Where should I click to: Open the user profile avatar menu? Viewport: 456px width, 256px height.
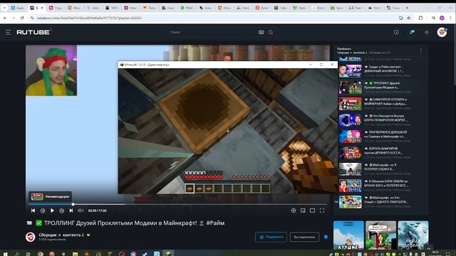point(442,32)
